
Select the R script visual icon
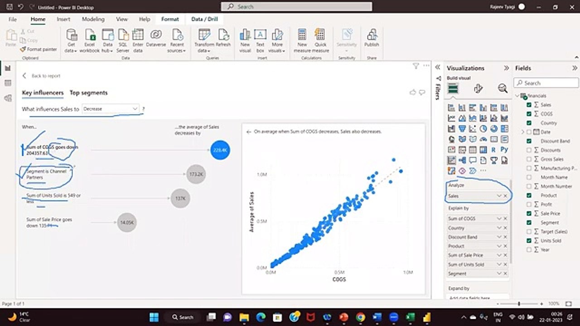click(x=494, y=149)
